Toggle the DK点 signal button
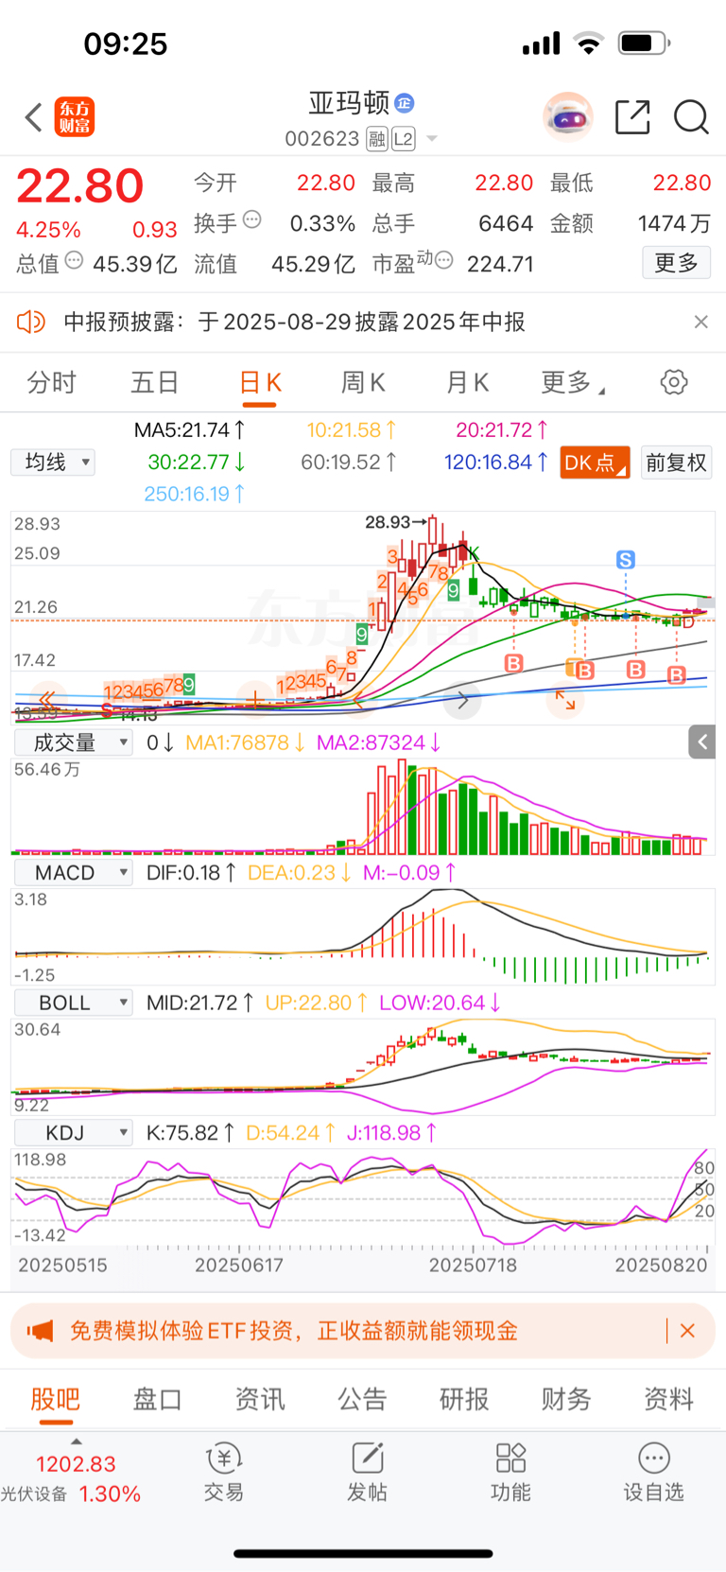Viewport: 726px width, 1572px height. [x=596, y=463]
